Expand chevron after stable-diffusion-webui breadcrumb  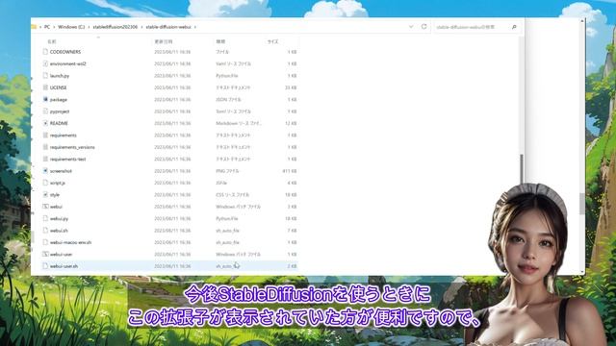click(x=194, y=27)
